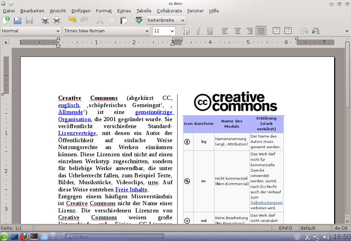Screen dimensions: 351x241
Task: Open the Seitenbreite zoom dropdown
Action: coord(166,20)
